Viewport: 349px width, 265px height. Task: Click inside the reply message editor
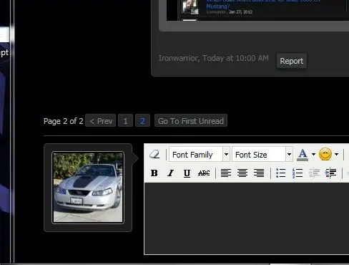click(x=247, y=218)
